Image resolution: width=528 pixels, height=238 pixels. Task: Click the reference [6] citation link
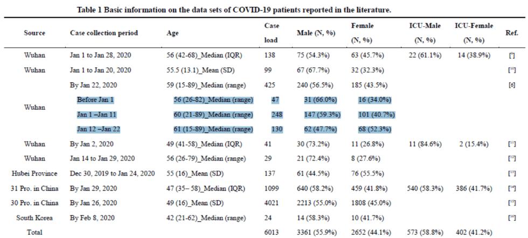[512, 85]
